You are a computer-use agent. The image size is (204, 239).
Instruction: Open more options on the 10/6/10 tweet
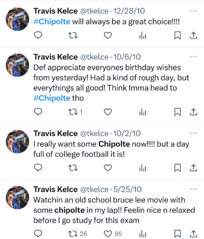pyautogui.click(x=194, y=57)
